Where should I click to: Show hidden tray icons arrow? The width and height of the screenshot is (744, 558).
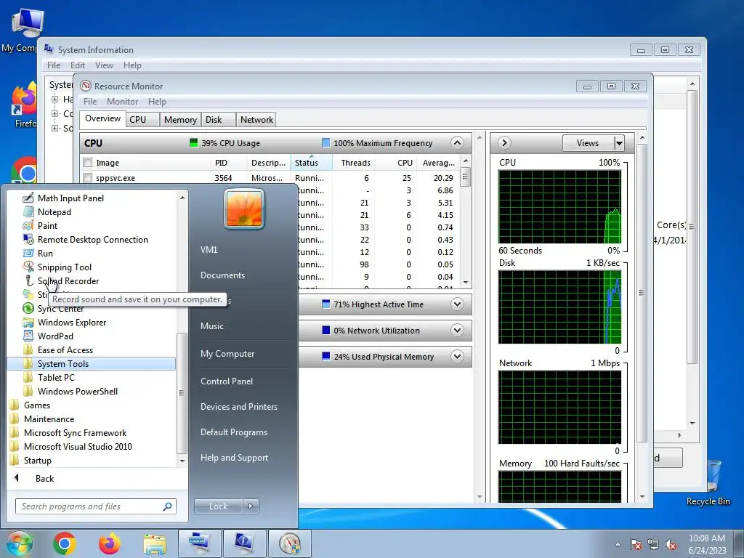pyautogui.click(x=618, y=544)
